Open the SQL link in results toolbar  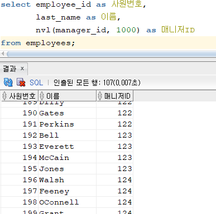point(36,82)
